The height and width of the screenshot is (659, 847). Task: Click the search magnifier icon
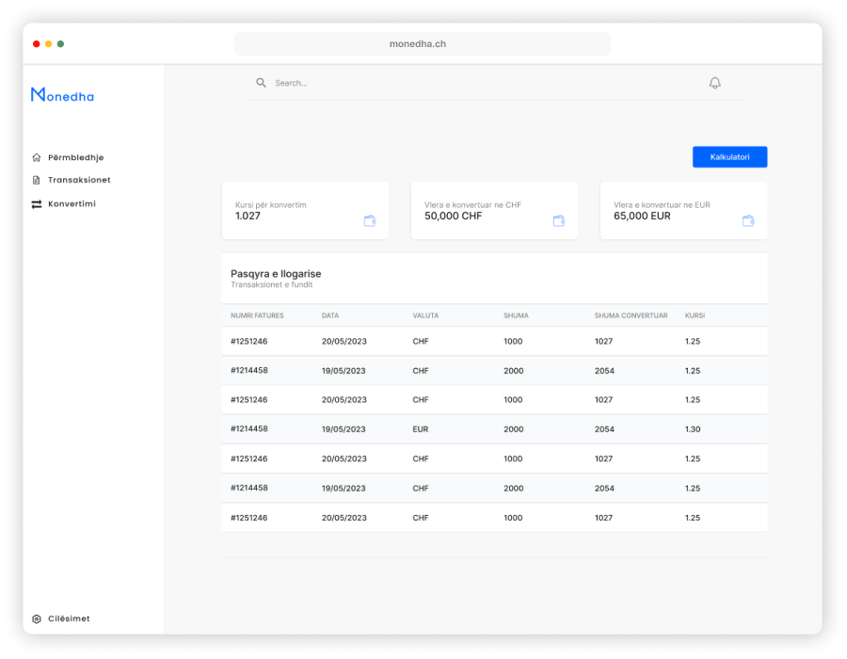(x=261, y=83)
